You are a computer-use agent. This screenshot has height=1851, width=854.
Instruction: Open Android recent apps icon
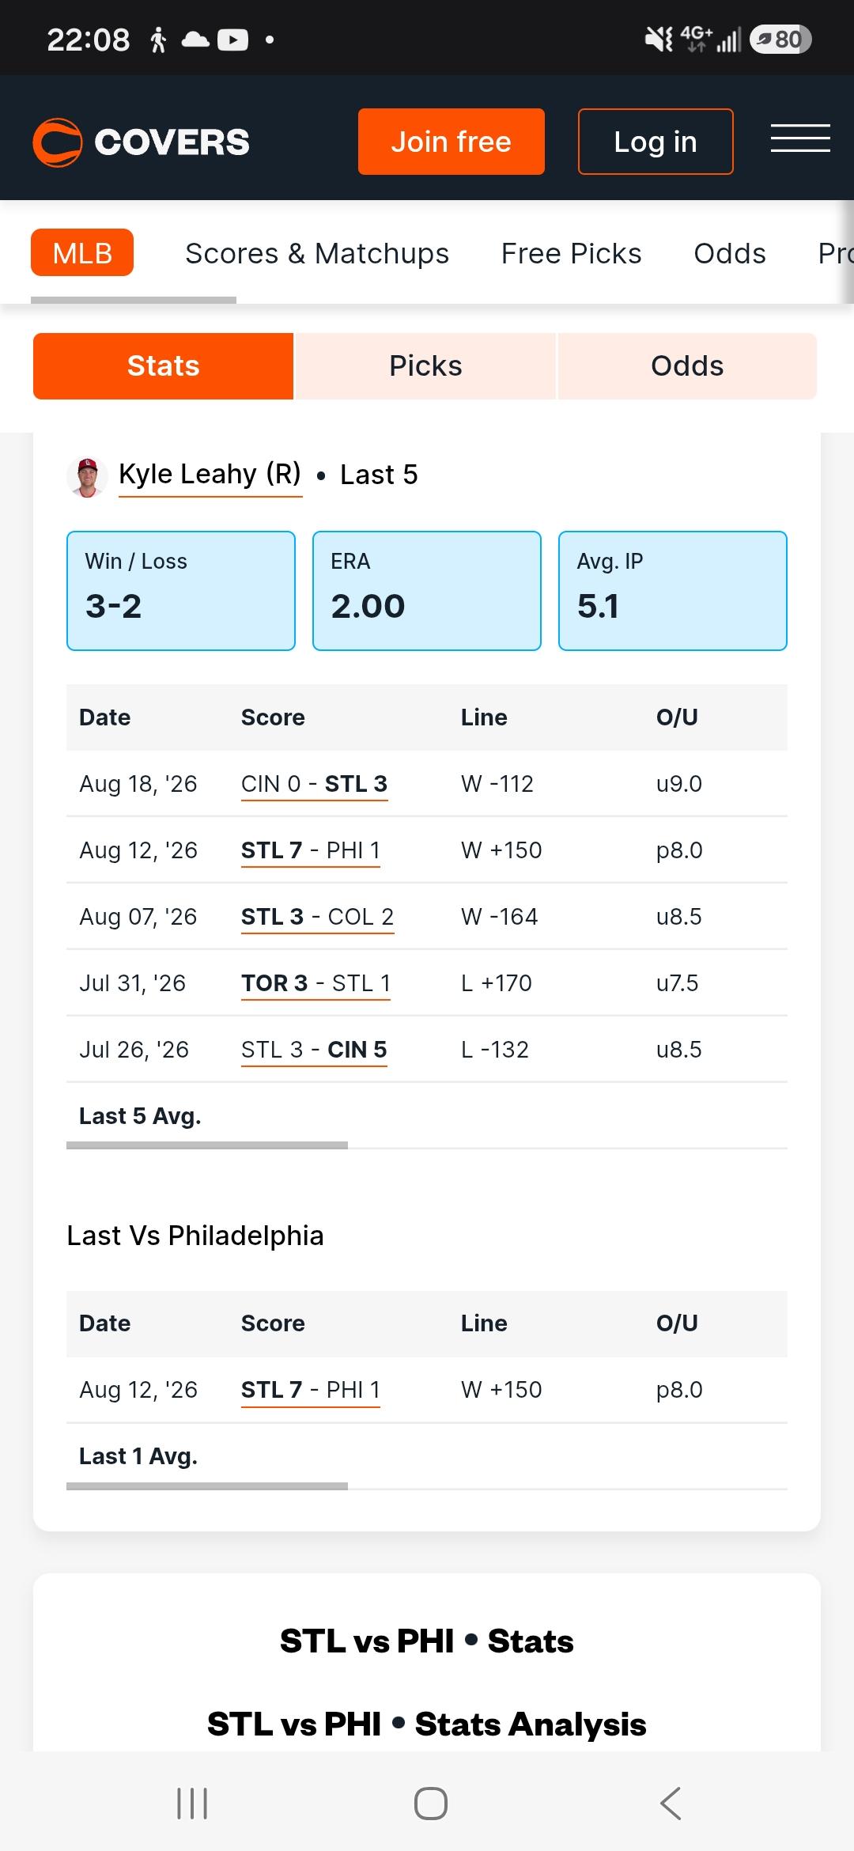[192, 1804]
